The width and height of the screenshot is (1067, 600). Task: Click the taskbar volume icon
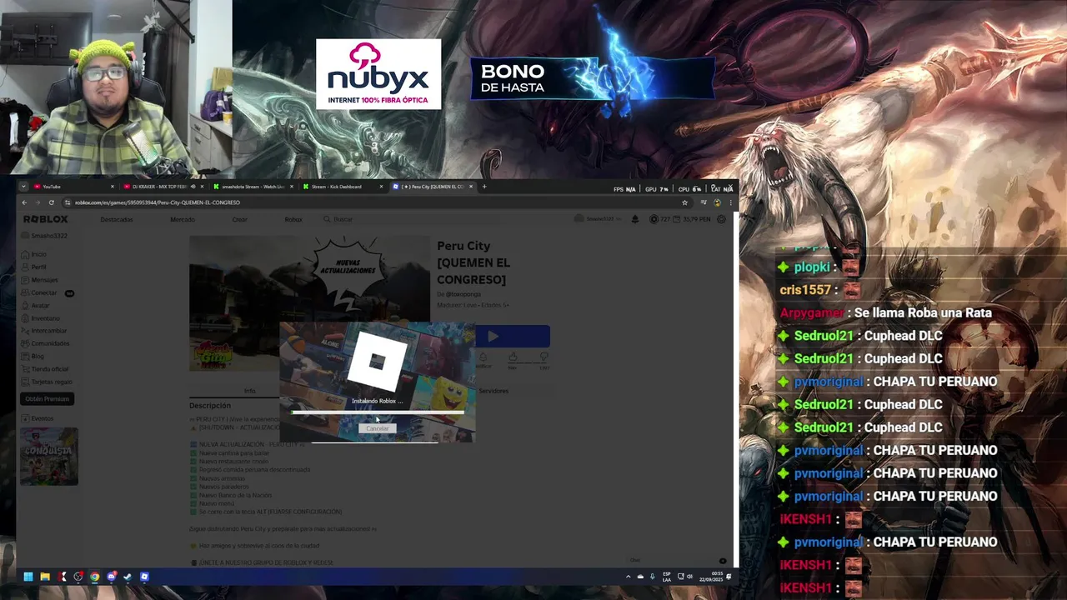(x=689, y=577)
